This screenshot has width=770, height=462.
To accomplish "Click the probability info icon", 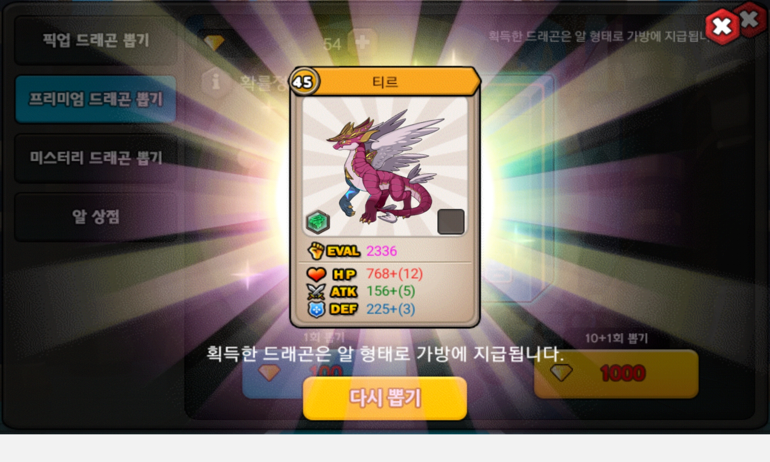I will point(216,82).
